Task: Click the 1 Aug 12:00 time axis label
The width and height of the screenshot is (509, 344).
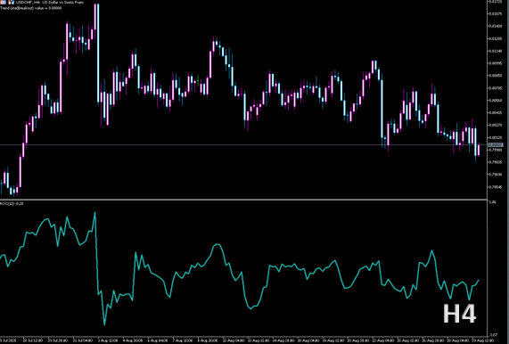Action: (109, 340)
